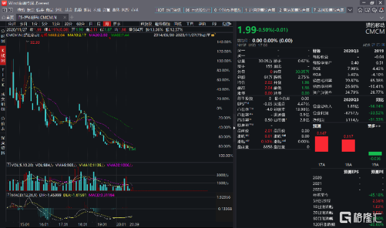Image resolution: width=386 pixels, height=228 pixels.
Task: Click the 更多 link in forecast section
Action: tap(374, 126)
